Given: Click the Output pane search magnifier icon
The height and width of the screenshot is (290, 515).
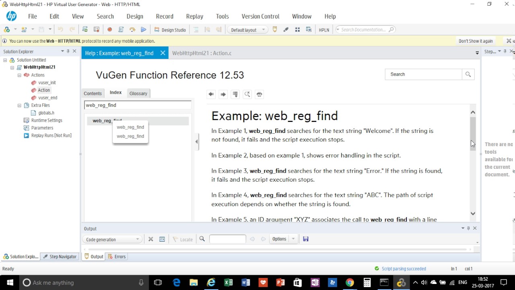Looking at the screenshot, I should 202,239.
